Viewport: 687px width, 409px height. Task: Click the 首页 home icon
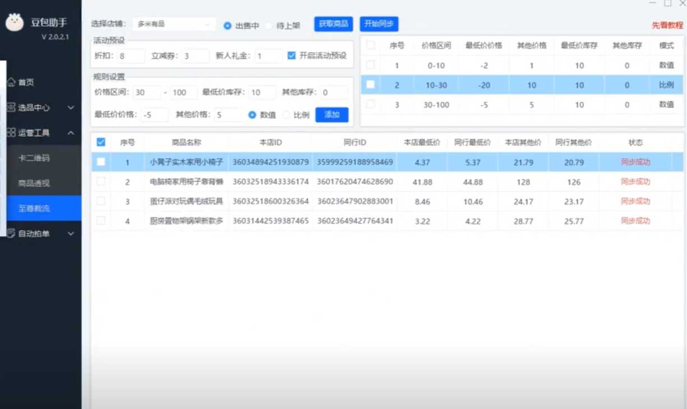(11, 82)
